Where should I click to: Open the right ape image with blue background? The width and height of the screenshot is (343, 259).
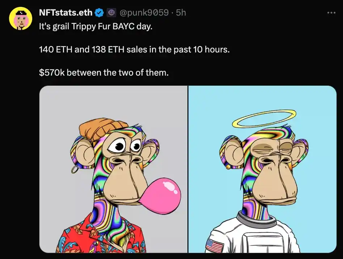pyautogui.click(x=262, y=169)
